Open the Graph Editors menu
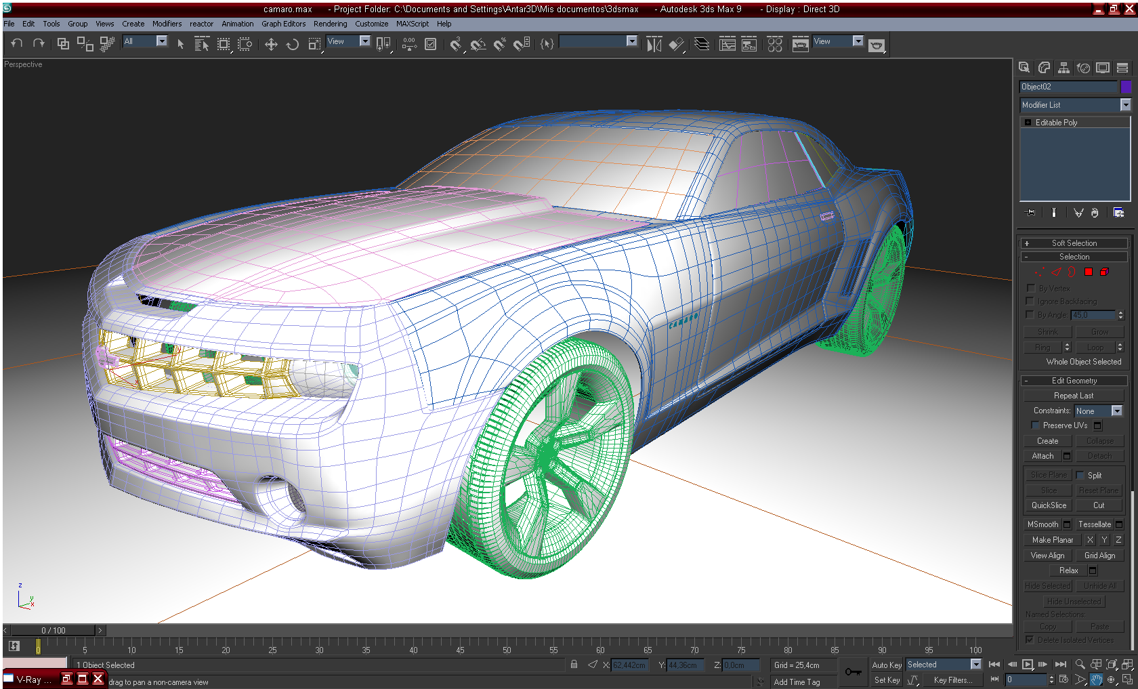The width and height of the screenshot is (1138, 689). [x=283, y=24]
